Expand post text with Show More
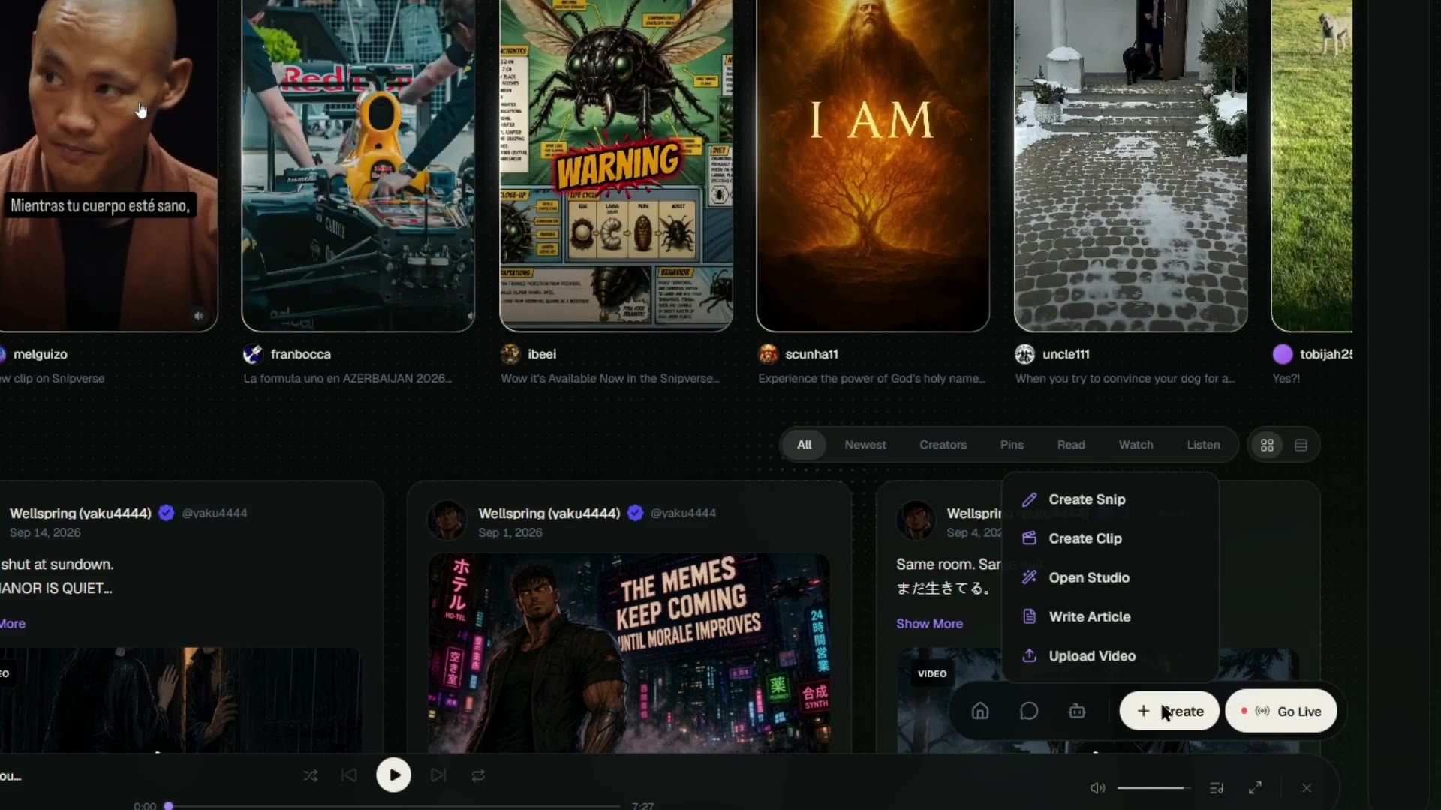 [929, 624]
